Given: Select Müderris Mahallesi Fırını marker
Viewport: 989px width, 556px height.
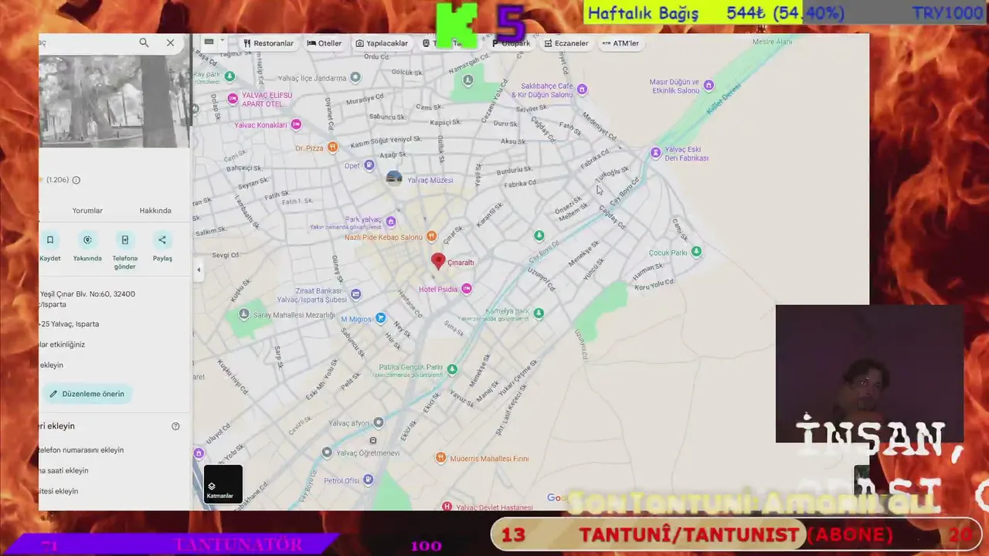Looking at the screenshot, I should coord(440,458).
